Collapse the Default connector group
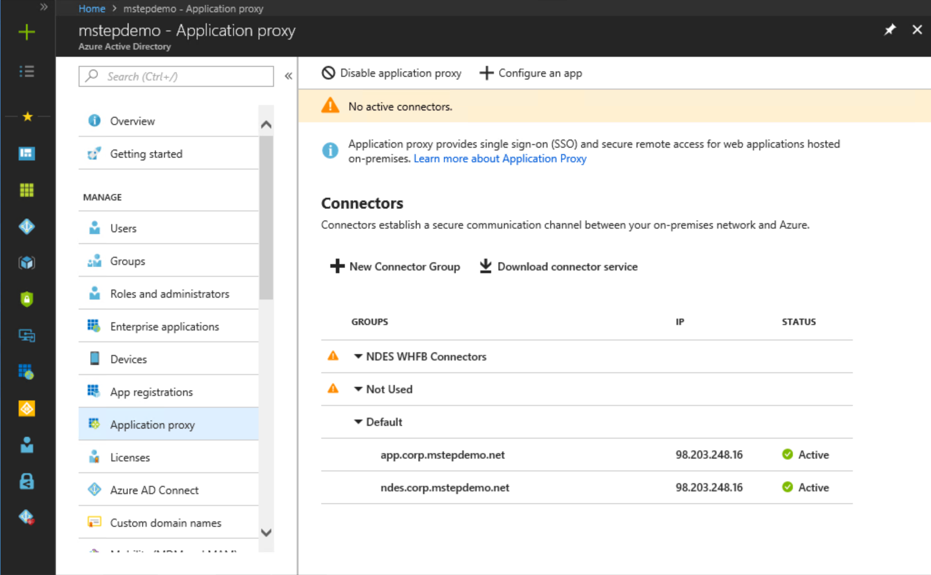 [358, 422]
